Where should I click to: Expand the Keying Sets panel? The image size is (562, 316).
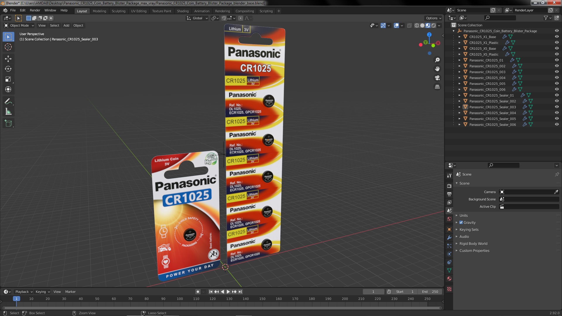tap(469, 230)
